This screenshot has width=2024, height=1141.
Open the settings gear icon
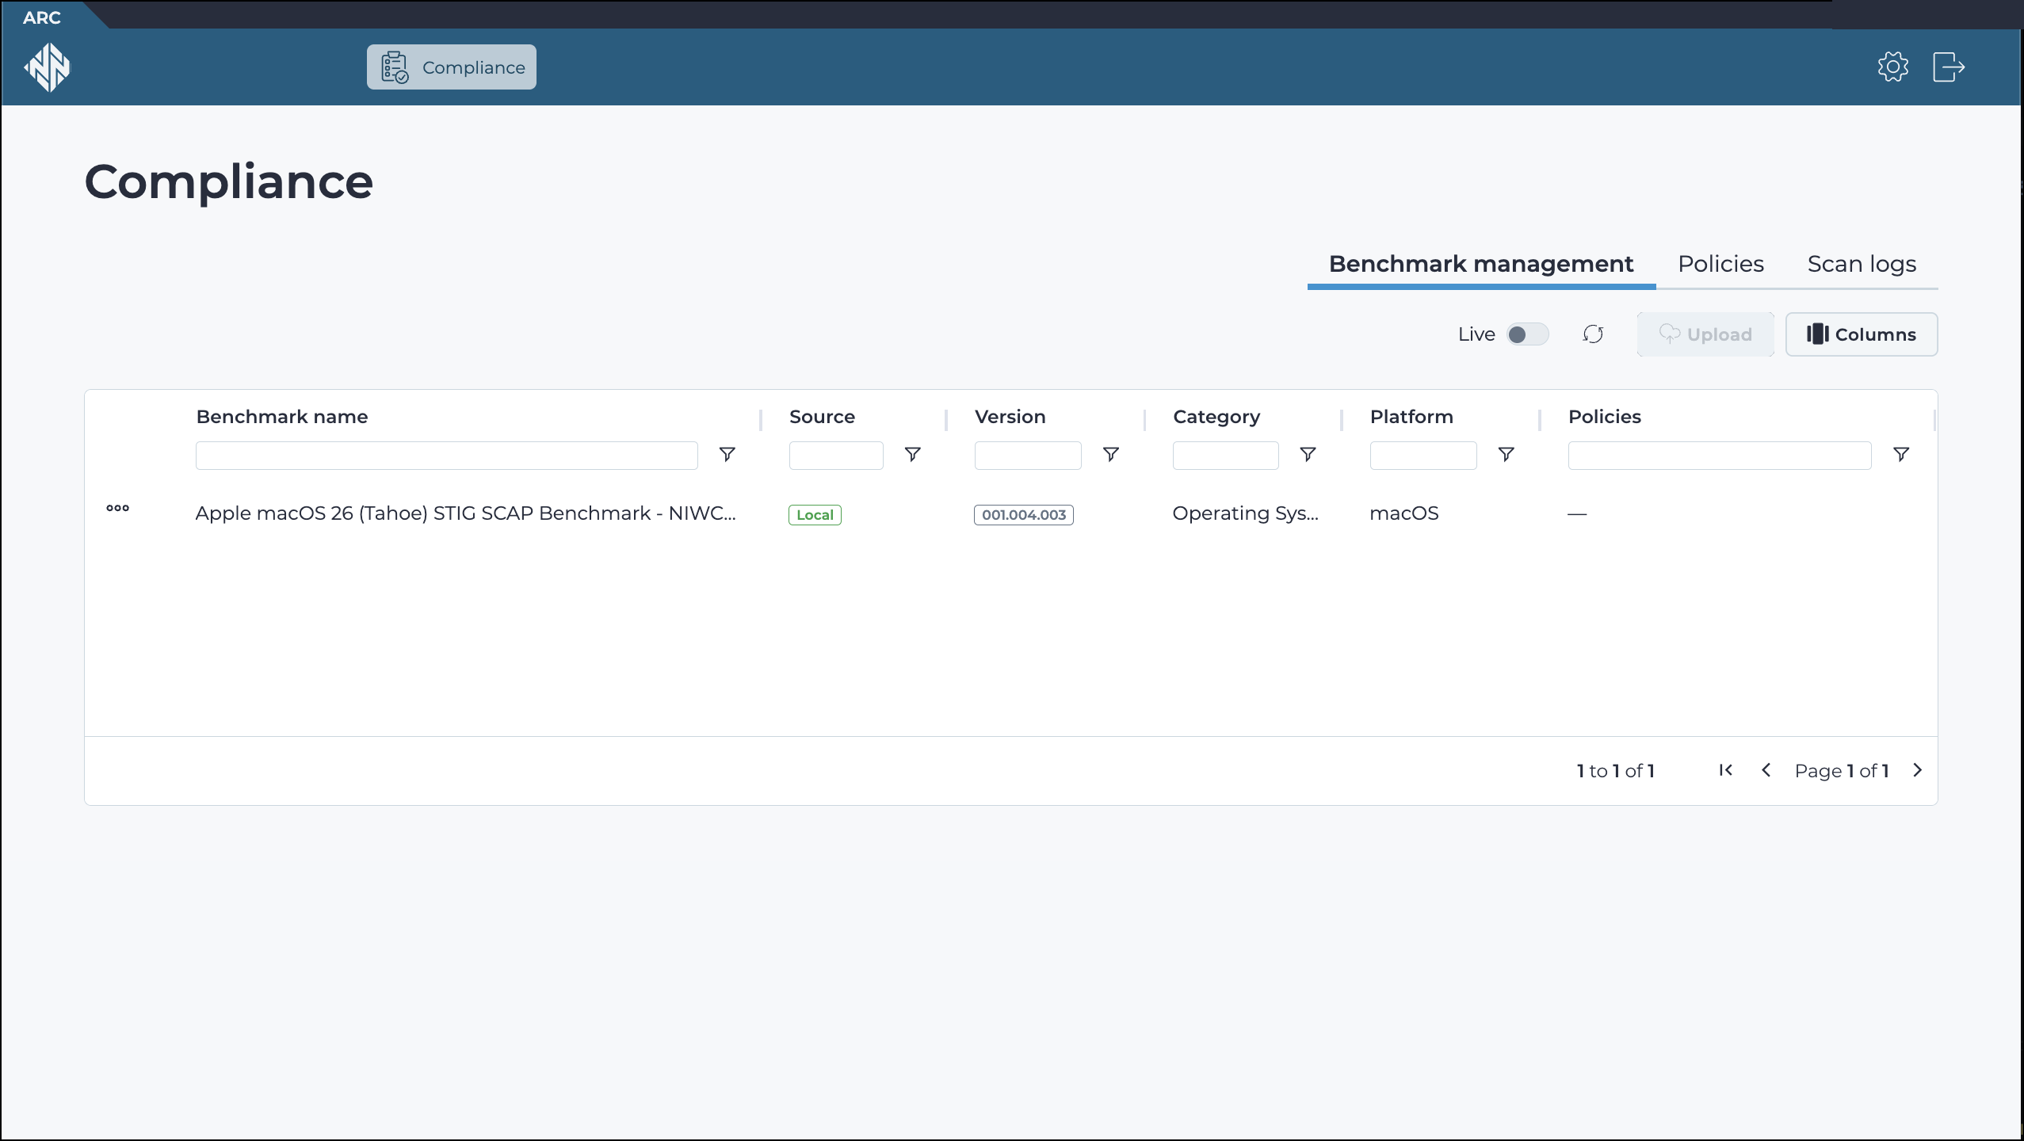[1892, 67]
